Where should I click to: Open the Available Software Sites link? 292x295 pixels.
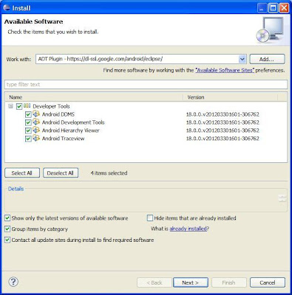tap(225, 70)
